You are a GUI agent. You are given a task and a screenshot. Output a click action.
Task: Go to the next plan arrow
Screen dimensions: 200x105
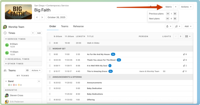42,17
